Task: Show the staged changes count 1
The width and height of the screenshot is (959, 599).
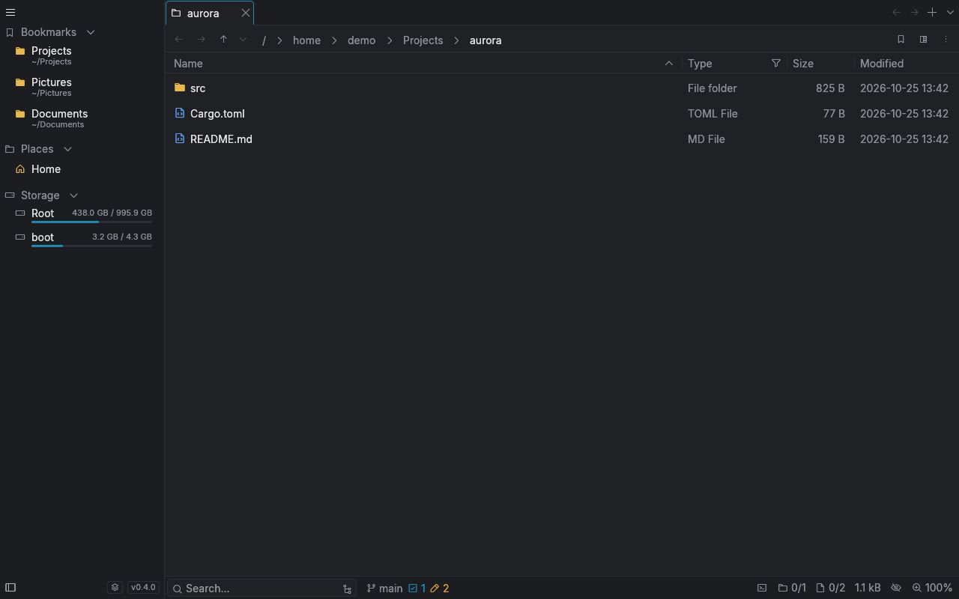Action: (x=417, y=589)
